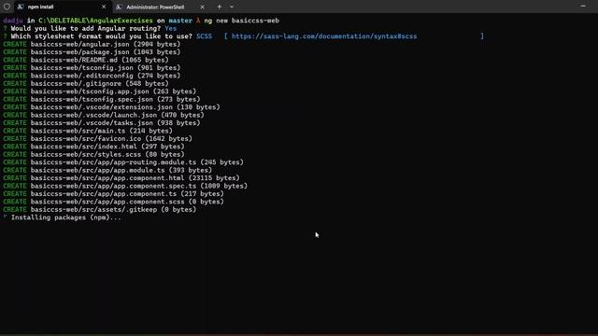Click the line basiccss-web/.vscode/extensions.json
598x336 pixels.
tap(111, 107)
